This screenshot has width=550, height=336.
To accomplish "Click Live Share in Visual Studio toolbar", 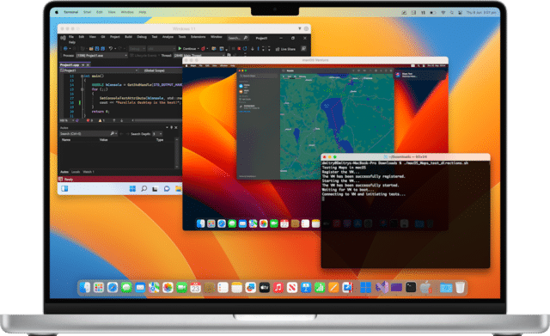I will click(x=285, y=49).
